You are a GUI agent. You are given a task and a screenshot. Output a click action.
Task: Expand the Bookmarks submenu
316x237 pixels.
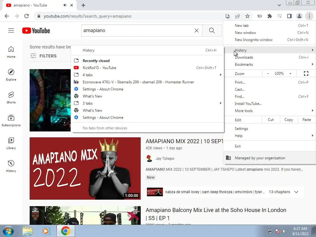269,64
